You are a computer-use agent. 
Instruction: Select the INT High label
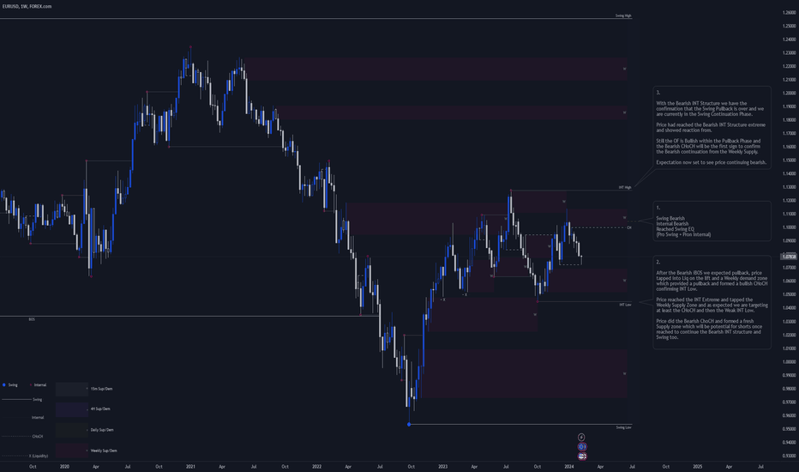[x=625, y=188]
